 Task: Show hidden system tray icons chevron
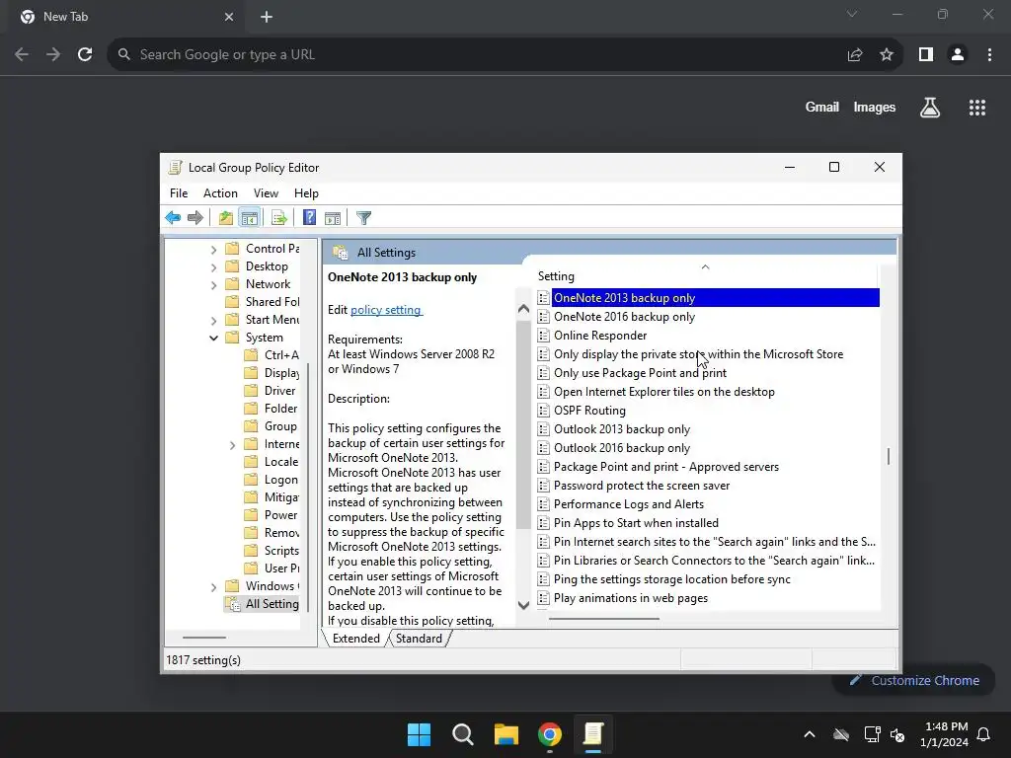click(x=810, y=734)
